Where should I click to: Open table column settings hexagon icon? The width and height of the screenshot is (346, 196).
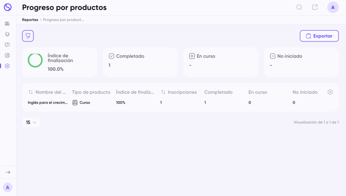[x=330, y=92]
